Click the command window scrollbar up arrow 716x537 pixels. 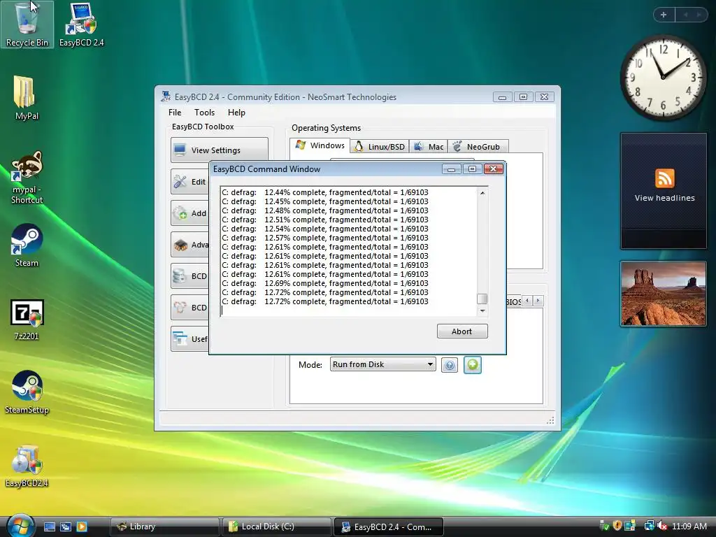(482, 193)
